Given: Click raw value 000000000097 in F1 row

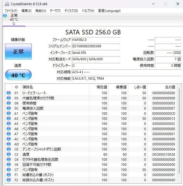Looking at the screenshot, I should (x=164, y=175).
